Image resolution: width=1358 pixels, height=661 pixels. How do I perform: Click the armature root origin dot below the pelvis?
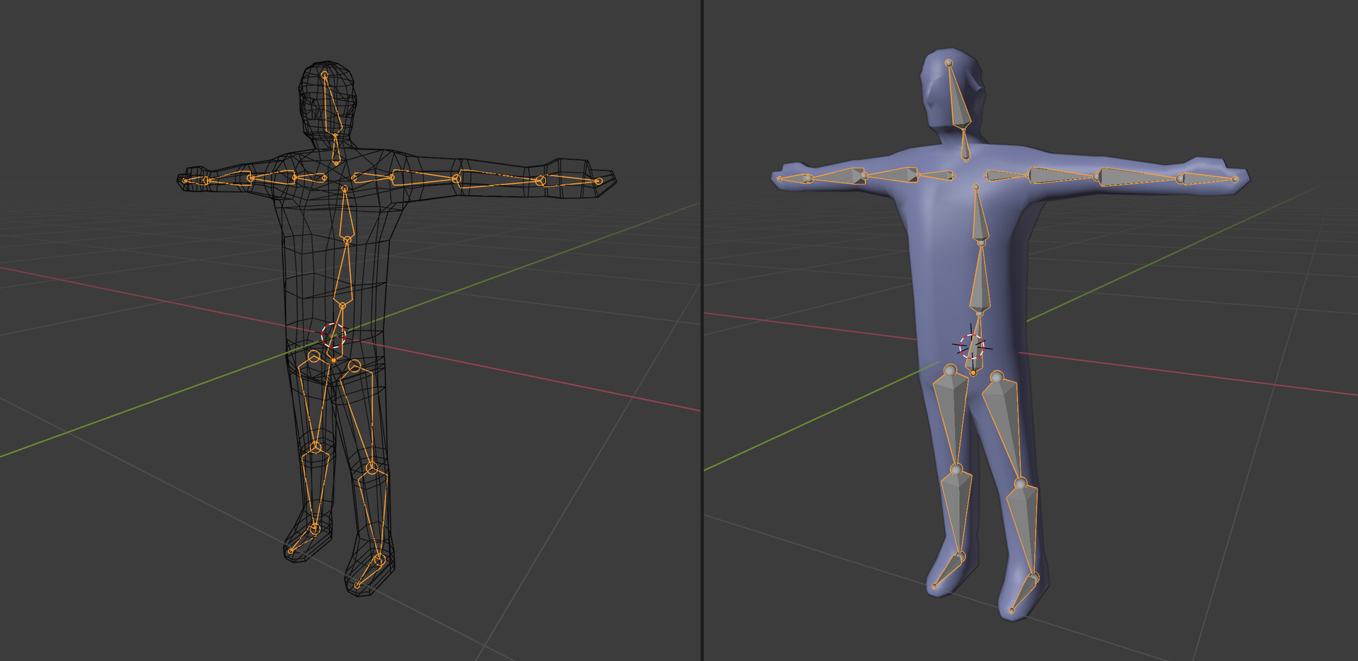pyautogui.click(x=973, y=371)
